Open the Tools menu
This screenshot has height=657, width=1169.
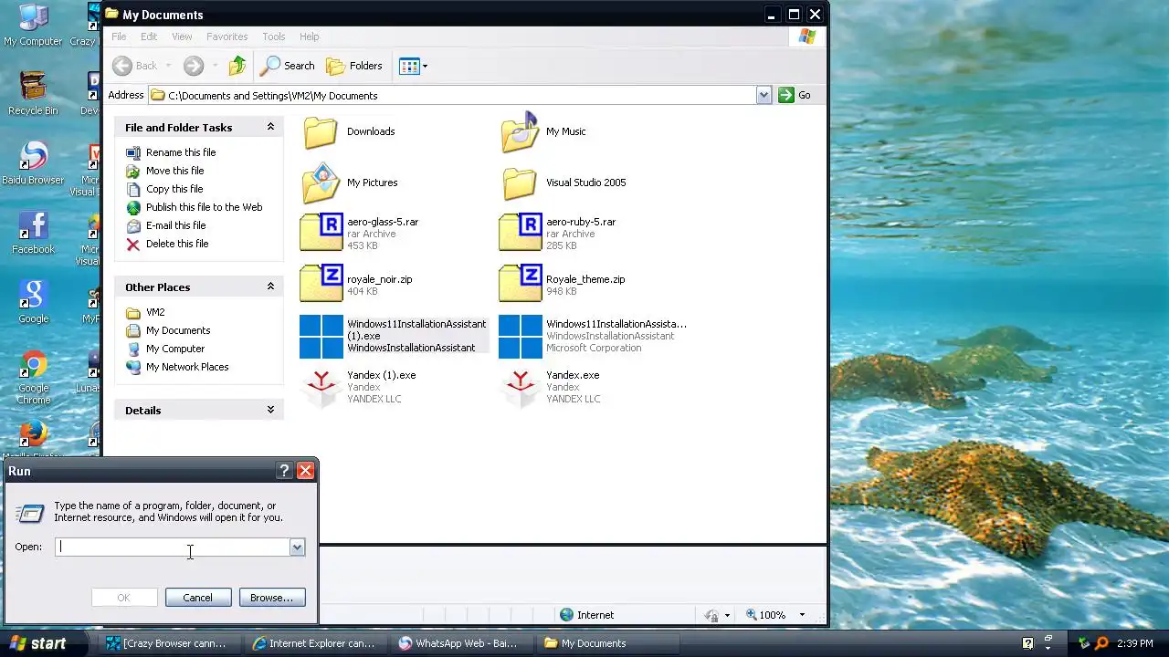point(274,36)
